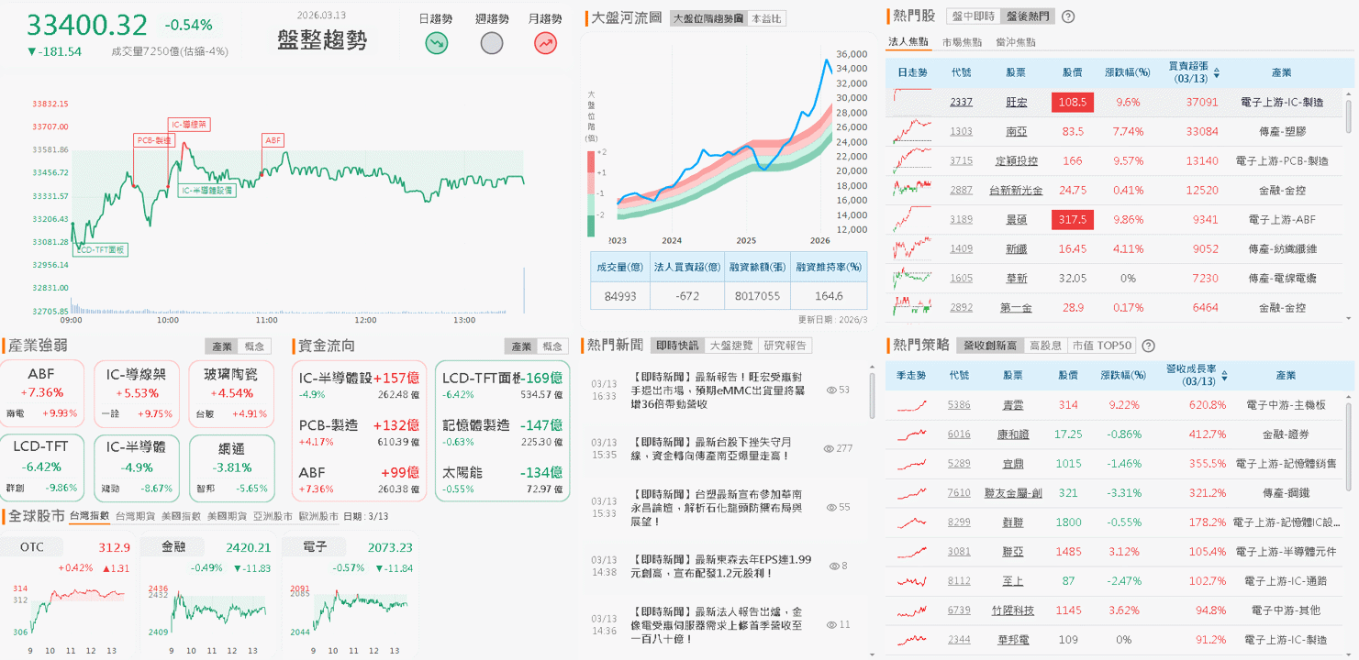Click the 317.5 price cell for 景碩

1073,220
